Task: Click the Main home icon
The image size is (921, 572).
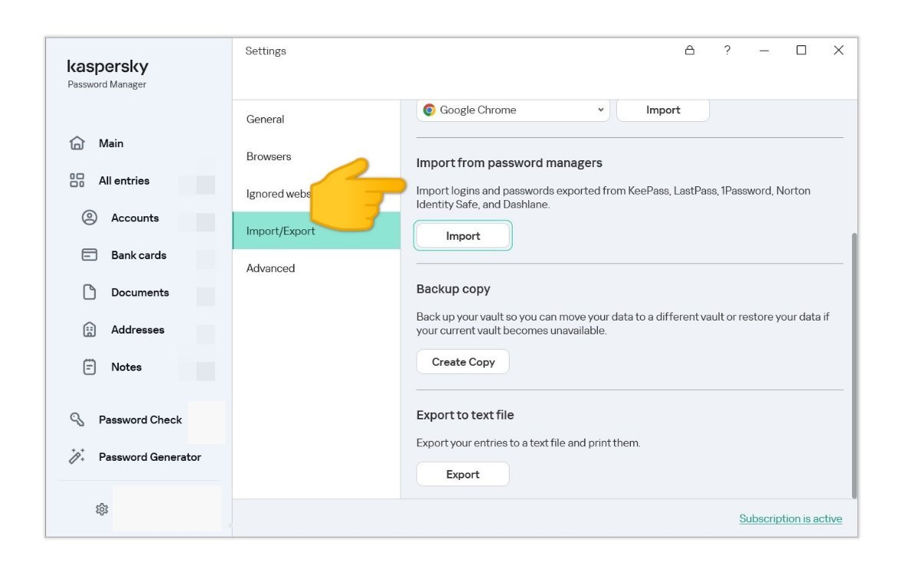Action: [x=77, y=143]
